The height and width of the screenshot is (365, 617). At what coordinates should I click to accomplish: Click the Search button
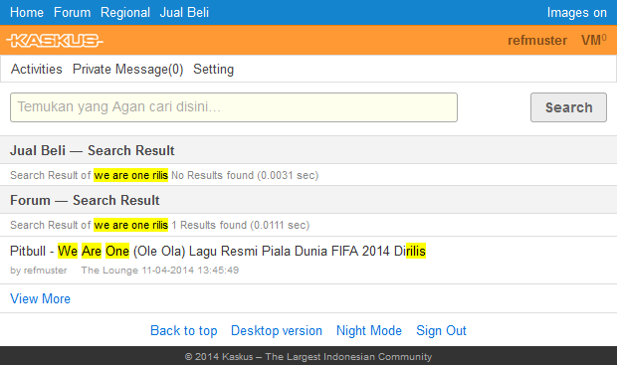tap(568, 107)
